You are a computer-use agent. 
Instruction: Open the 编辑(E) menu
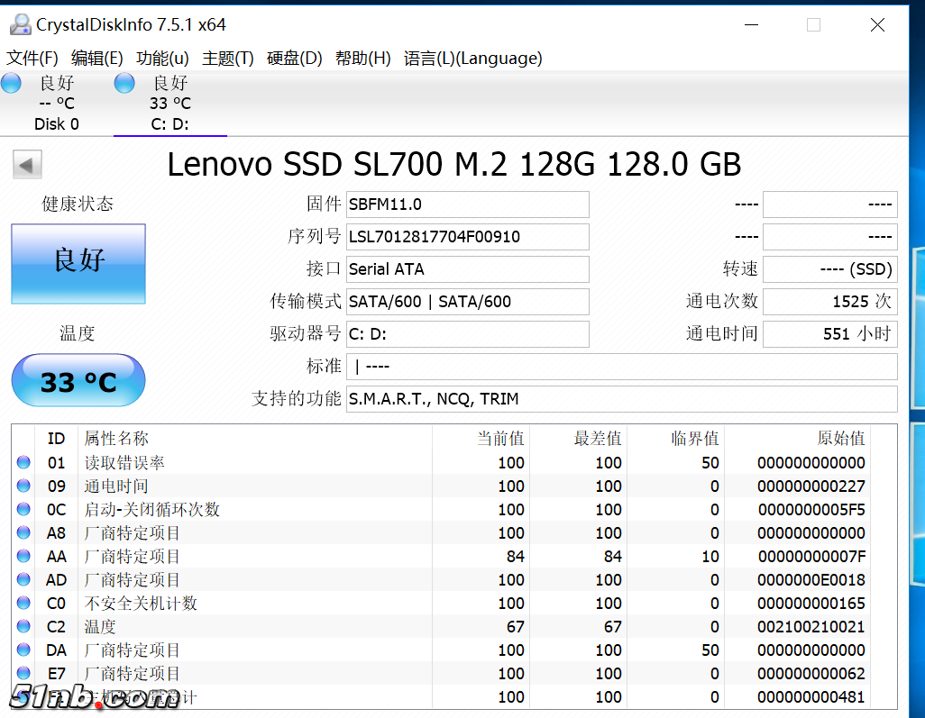[x=97, y=59]
